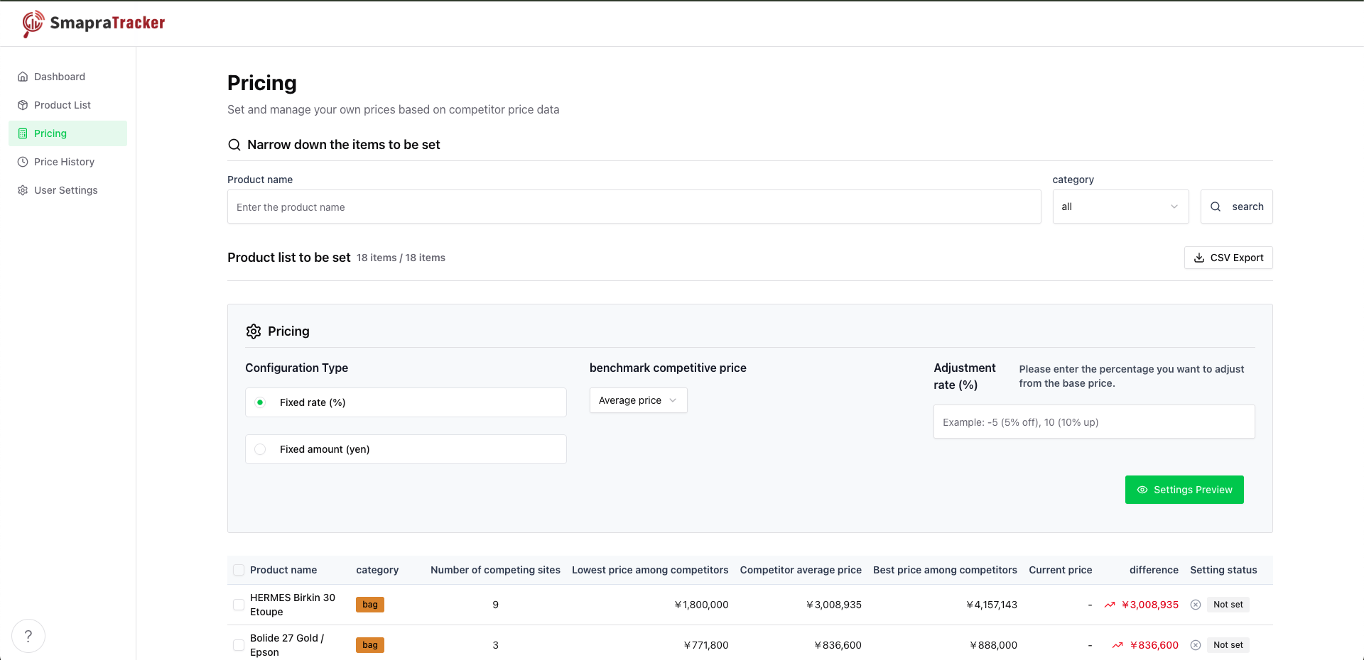Click the cancel icon on the HERMES Birkin row
Viewport: 1364px width, 660px height.
(1196, 604)
